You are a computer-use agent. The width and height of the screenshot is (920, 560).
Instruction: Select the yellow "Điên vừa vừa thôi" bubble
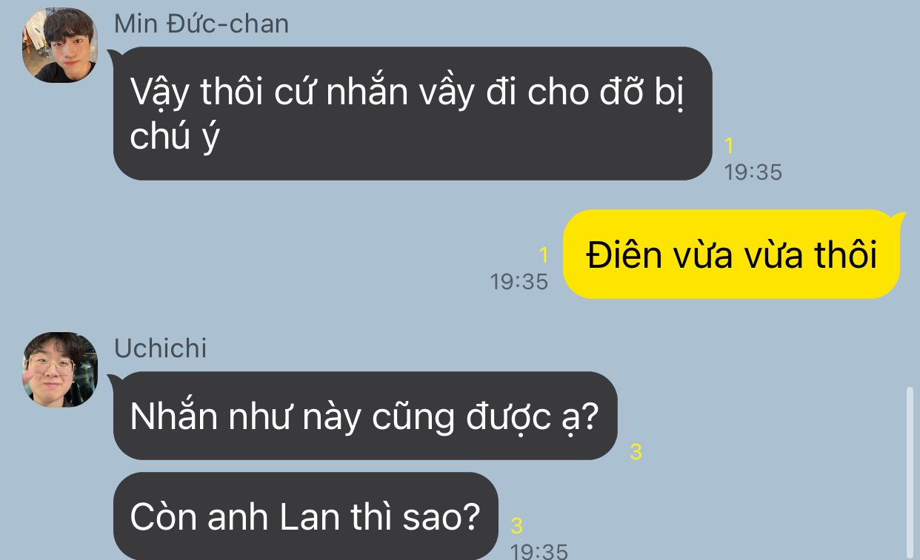click(x=732, y=254)
